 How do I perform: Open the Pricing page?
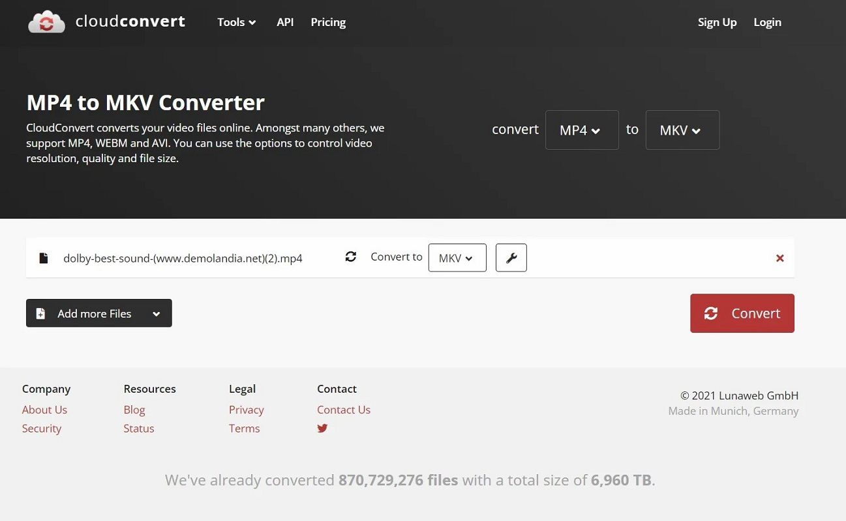(x=327, y=22)
